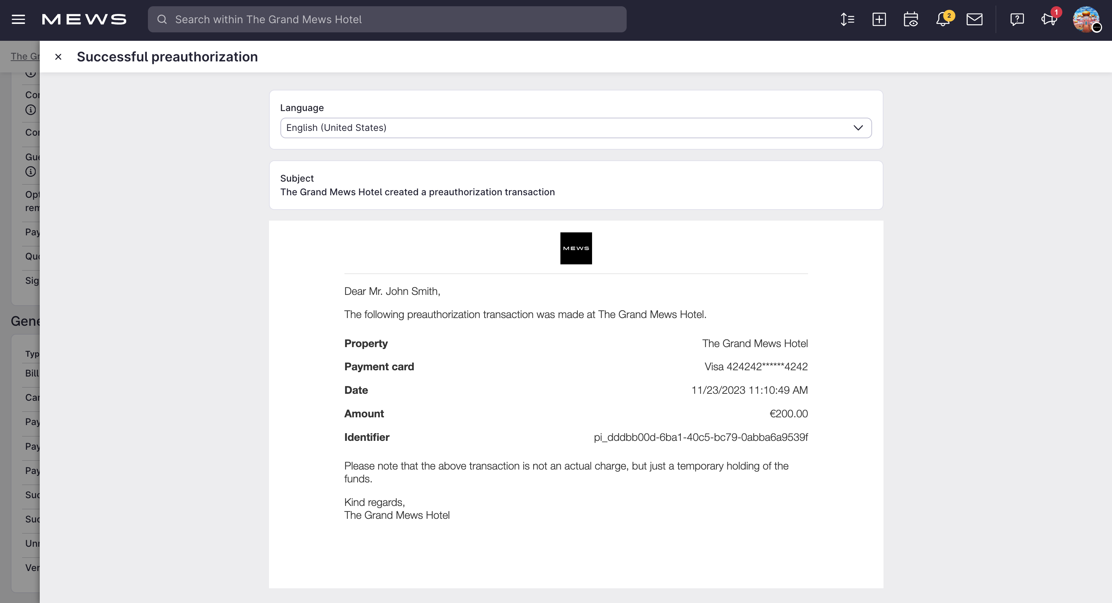1112x603 pixels.
Task: Click the Amount label
Action: pos(364,414)
